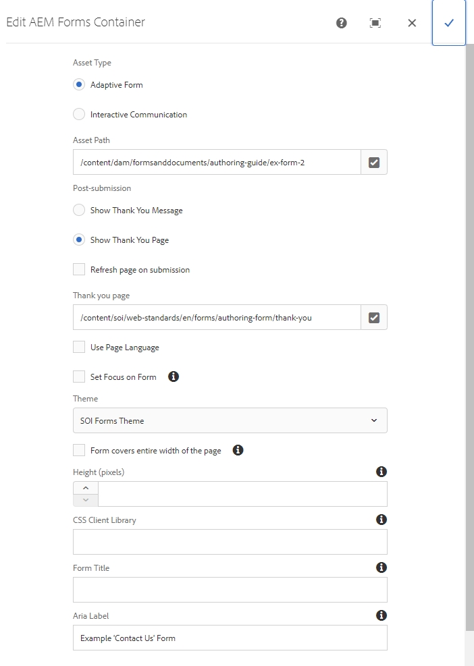Show info for Form Title field
The height and width of the screenshot is (666, 474).
pyautogui.click(x=381, y=567)
